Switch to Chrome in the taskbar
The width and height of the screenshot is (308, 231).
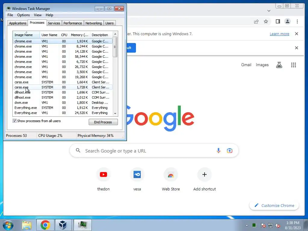coord(45,225)
